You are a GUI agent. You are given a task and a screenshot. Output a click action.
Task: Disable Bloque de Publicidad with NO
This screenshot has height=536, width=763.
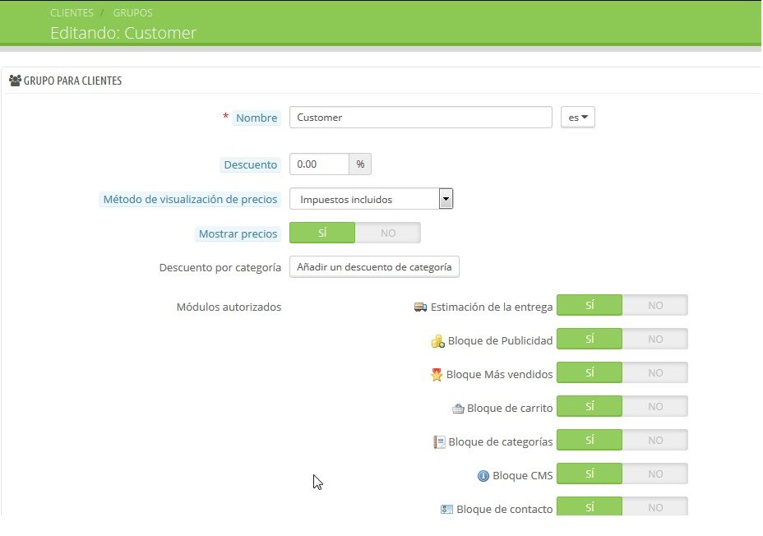(655, 339)
